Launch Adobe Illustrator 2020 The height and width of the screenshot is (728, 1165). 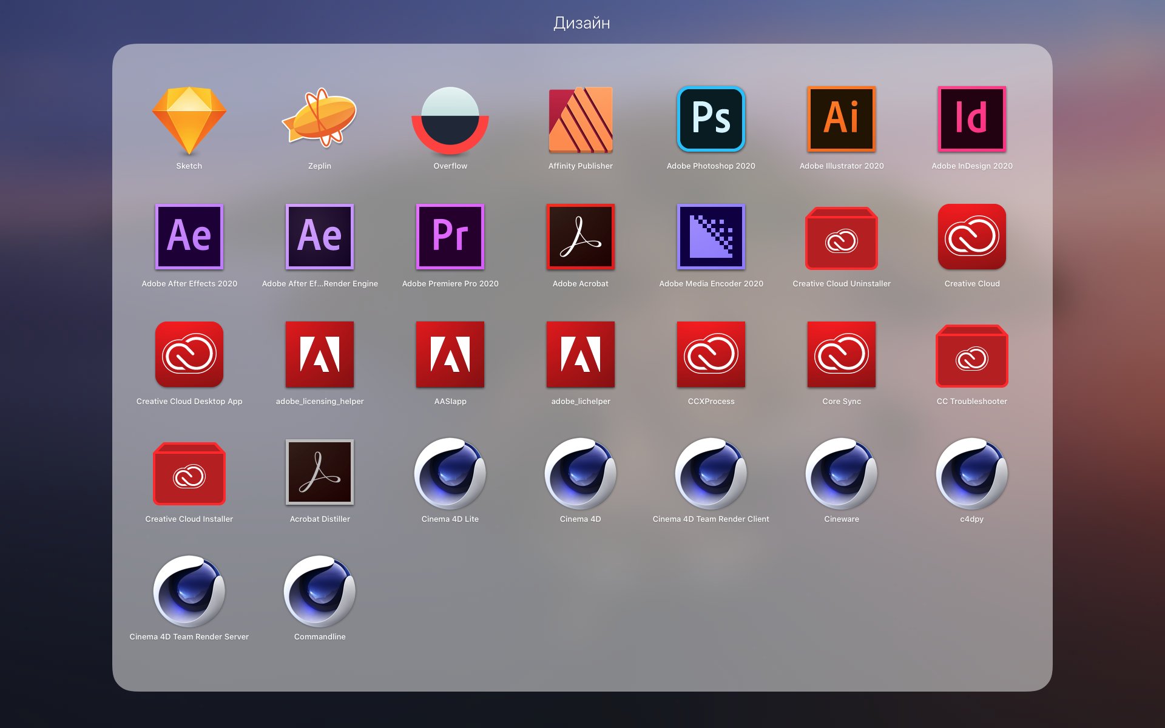[x=842, y=120]
